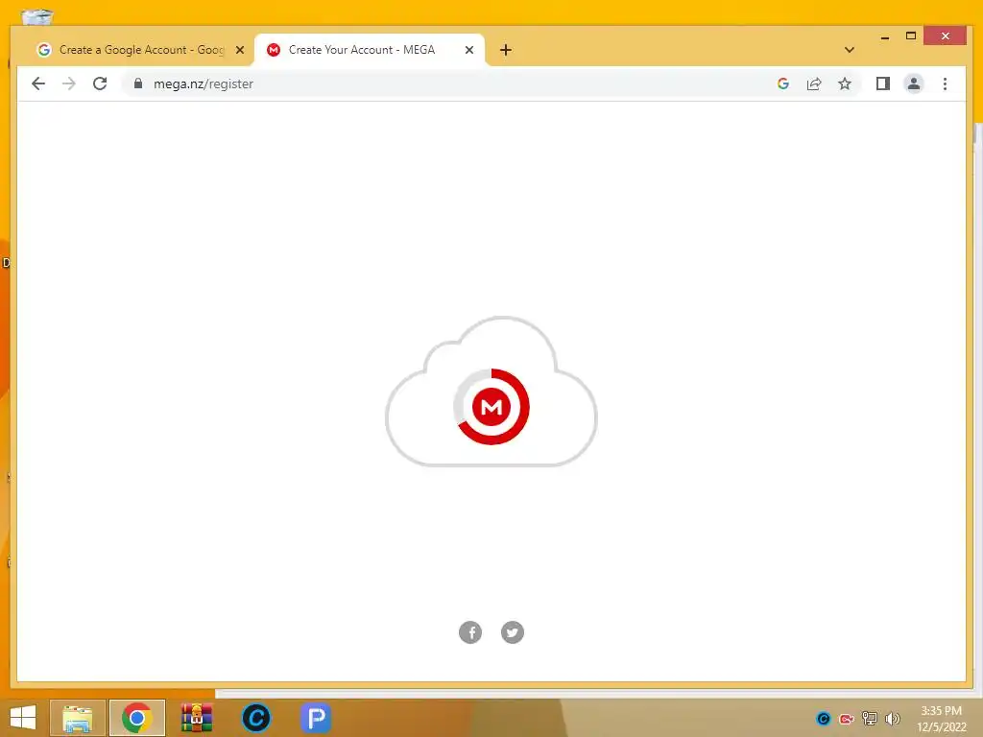Open the Windows Start button
The height and width of the screenshot is (737, 983).
point(23,718)
